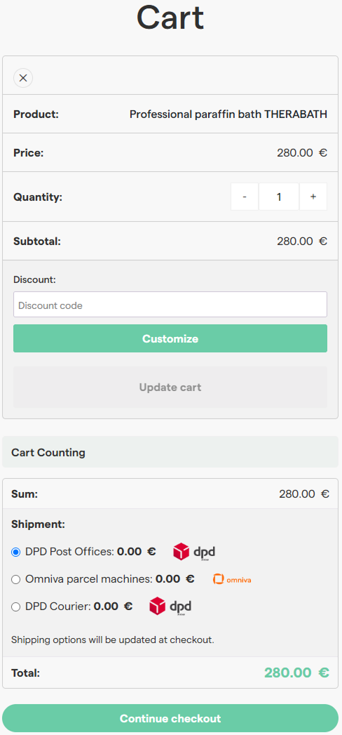Click the DPD Post Offices label text

70,552
